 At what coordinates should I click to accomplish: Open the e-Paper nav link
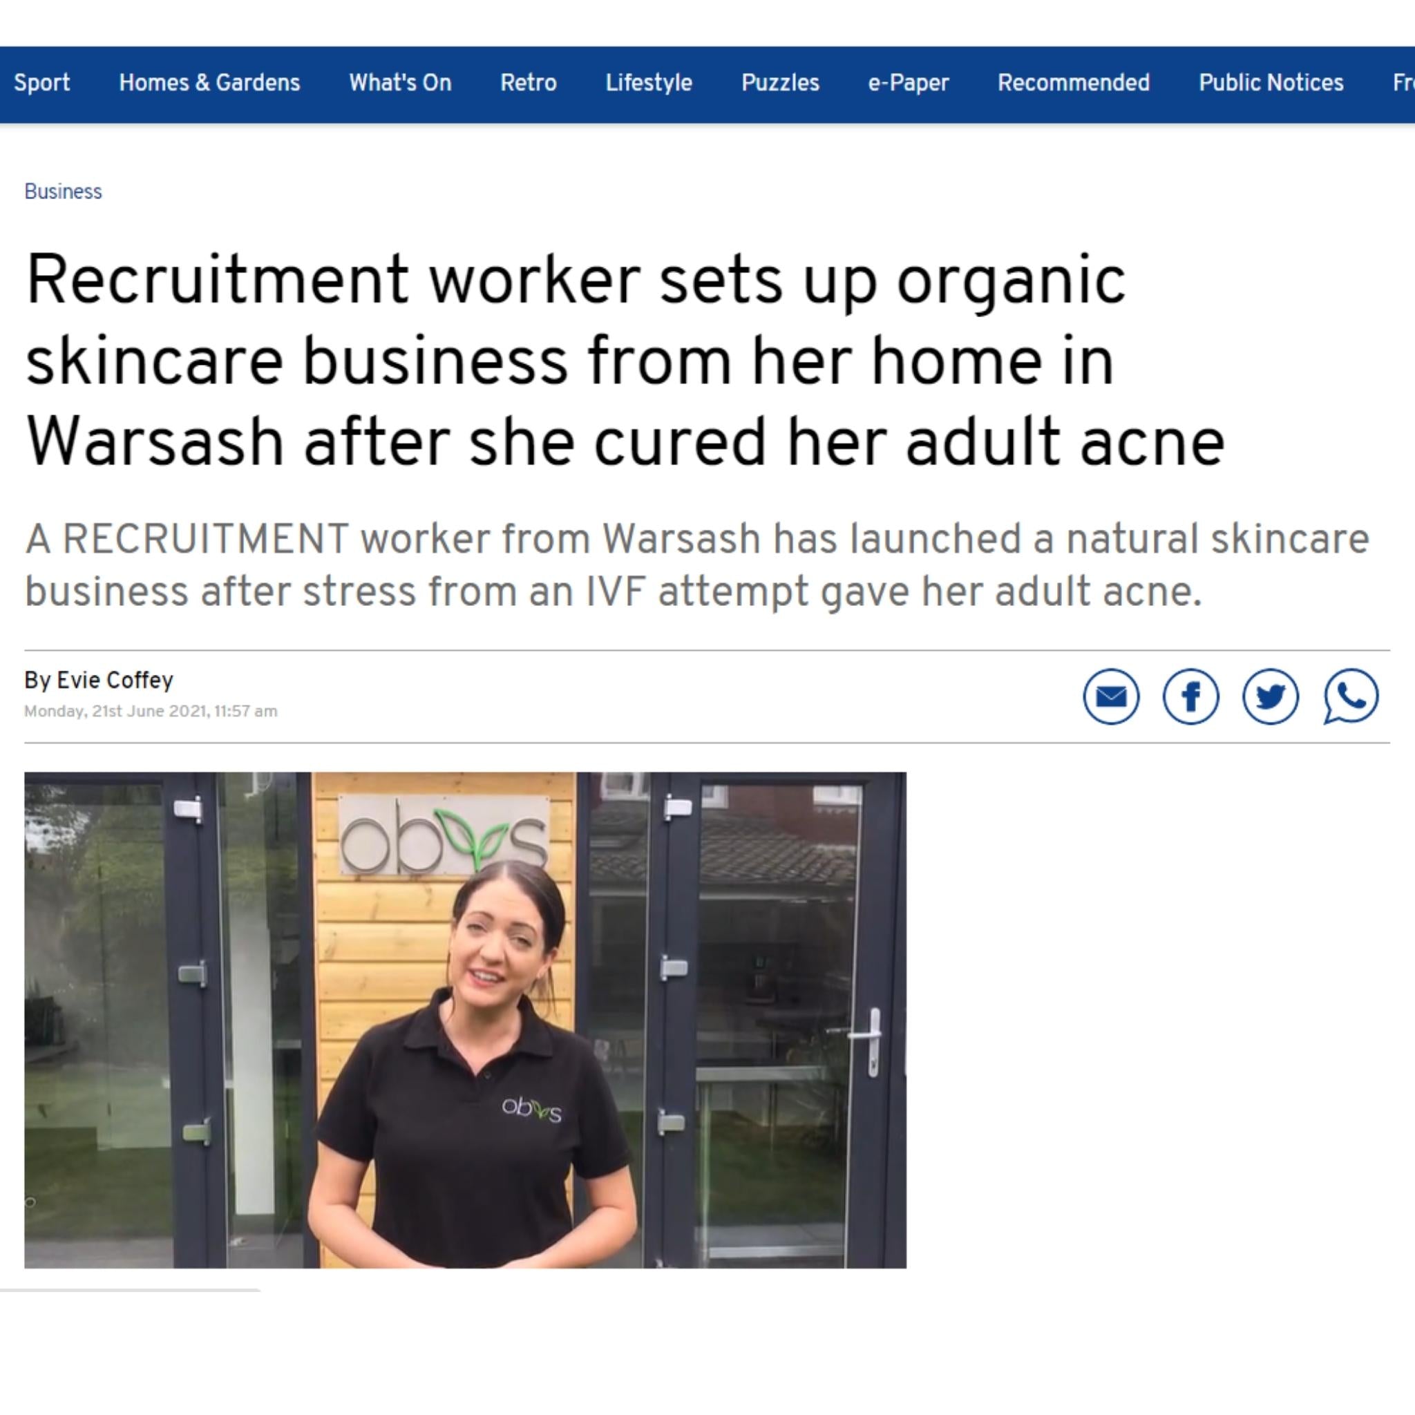(908, 83)
